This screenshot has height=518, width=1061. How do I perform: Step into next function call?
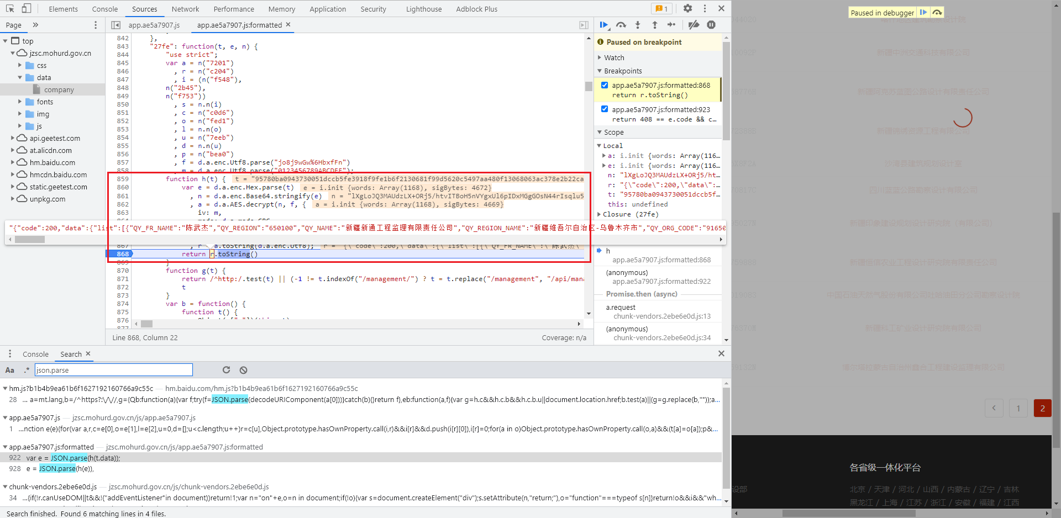pos(638,25)
